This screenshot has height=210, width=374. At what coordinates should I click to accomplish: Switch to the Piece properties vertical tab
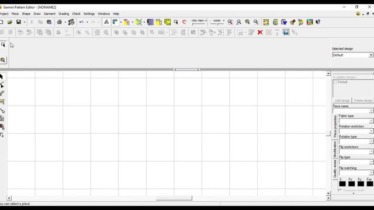pos(335,127)
